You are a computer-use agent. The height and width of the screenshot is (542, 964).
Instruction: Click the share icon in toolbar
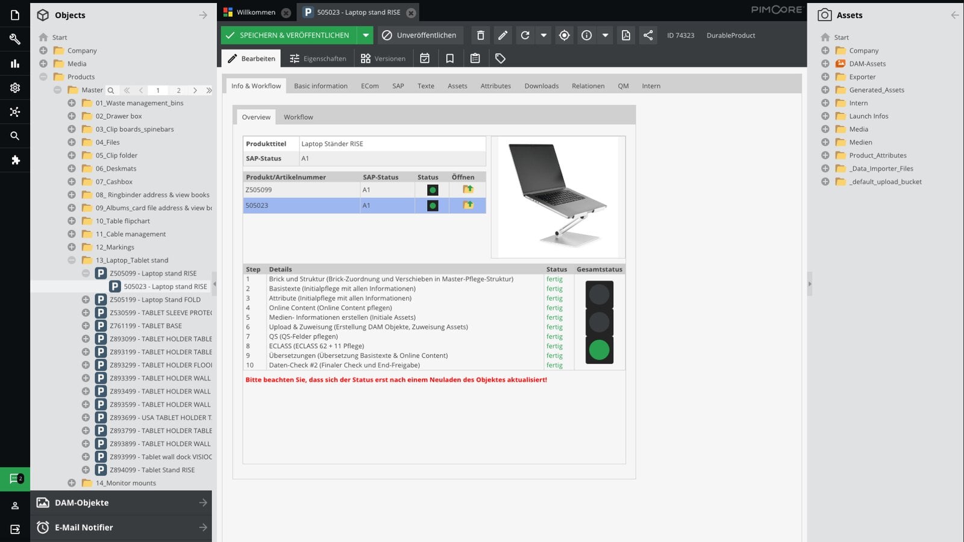[648, 36]
